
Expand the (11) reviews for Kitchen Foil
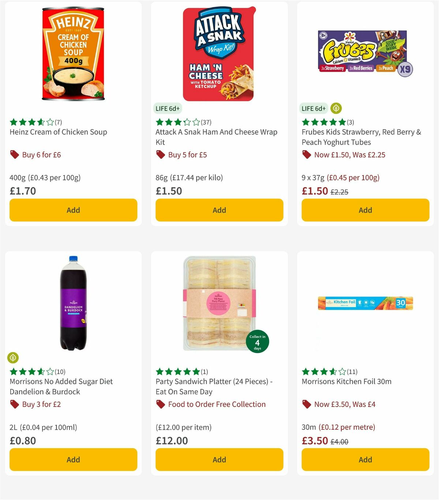click(x=352, y=372)
